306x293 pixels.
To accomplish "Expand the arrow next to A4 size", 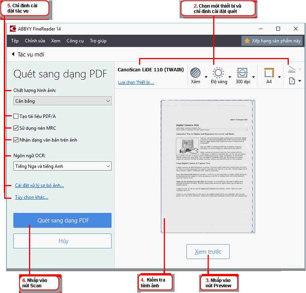I will tap(279, 77).
